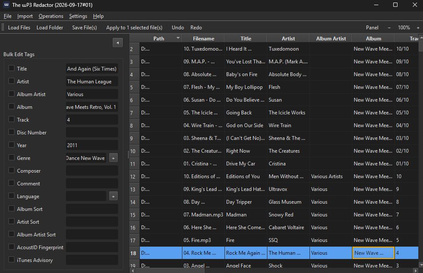Click the Undo button

(178, 28)
